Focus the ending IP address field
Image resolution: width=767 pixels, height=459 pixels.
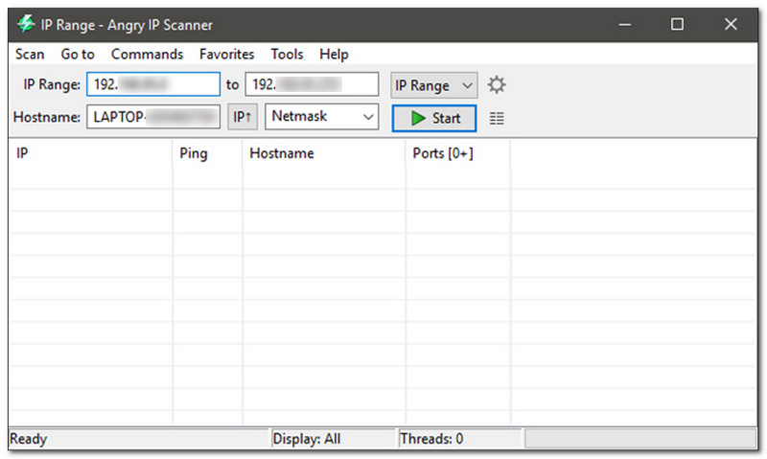coord(313,84)
